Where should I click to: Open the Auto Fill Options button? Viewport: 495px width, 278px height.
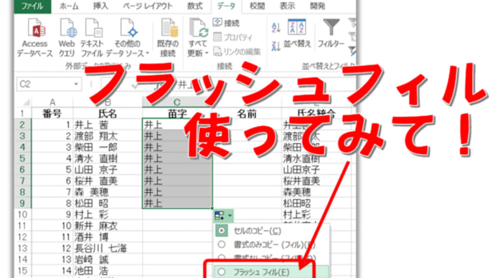coord(224,216)
